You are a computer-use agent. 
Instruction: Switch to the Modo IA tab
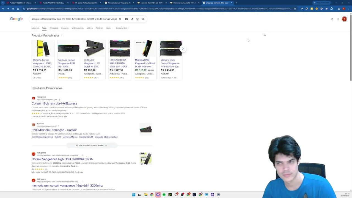35,28
